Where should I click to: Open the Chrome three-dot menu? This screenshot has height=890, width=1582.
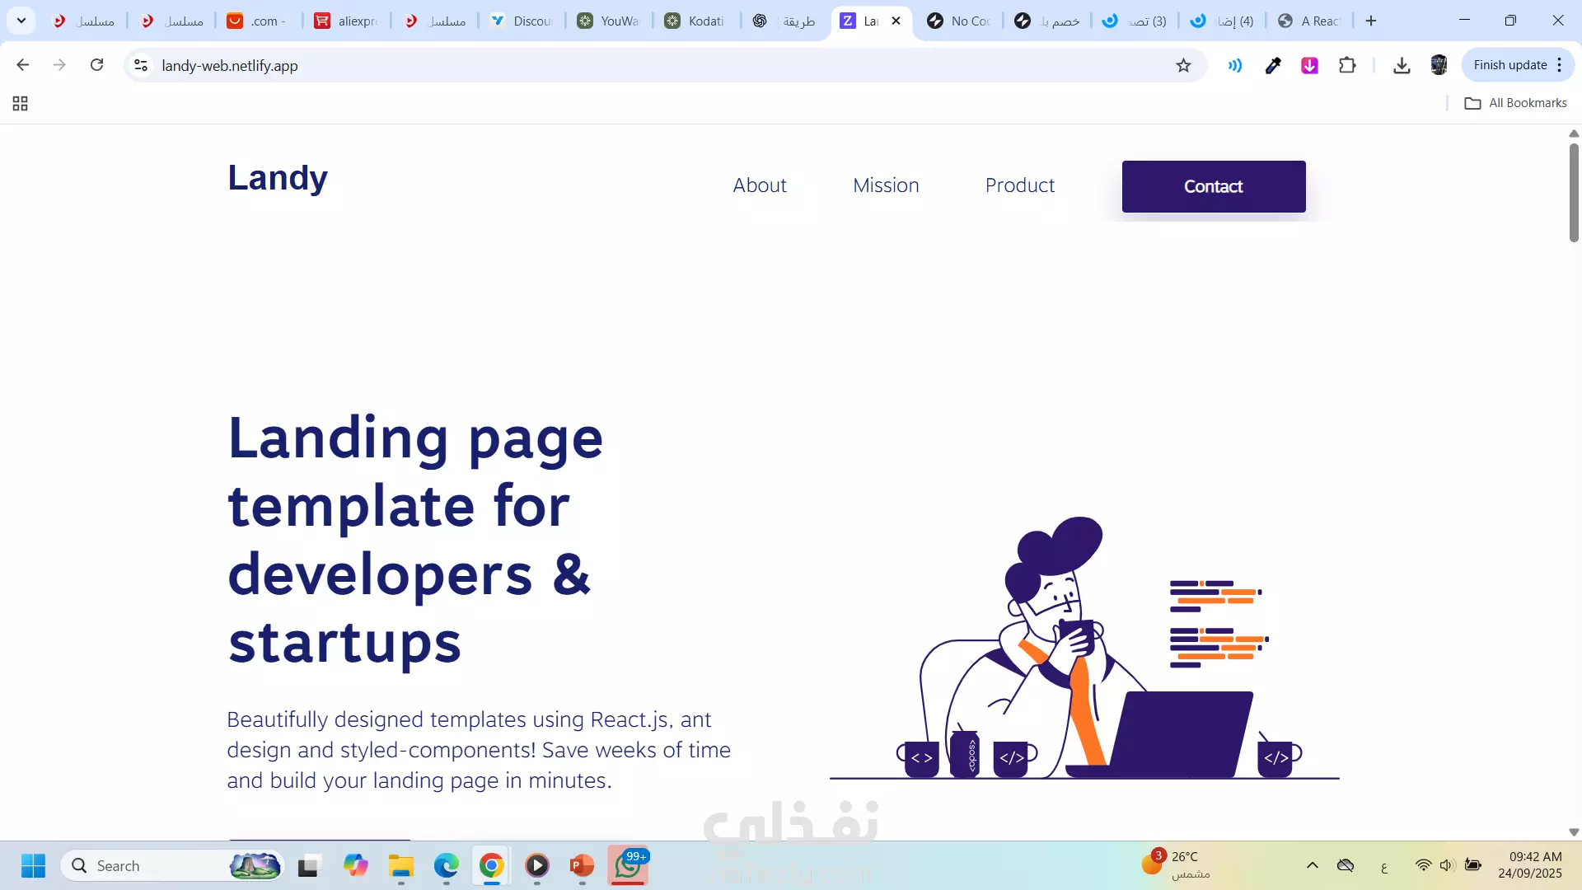(x=1560, y=65)
